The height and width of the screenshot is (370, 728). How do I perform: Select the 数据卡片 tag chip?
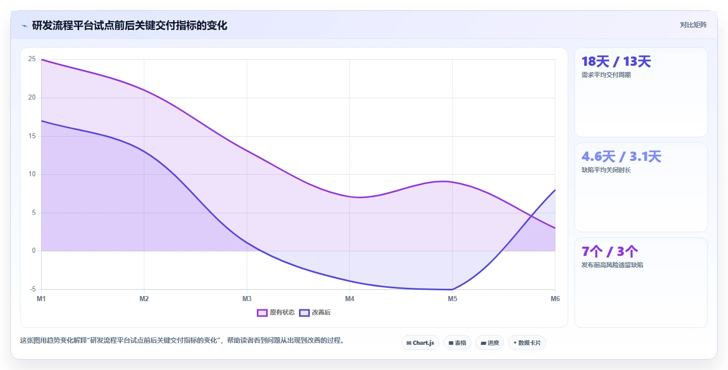tap(527, 343)
